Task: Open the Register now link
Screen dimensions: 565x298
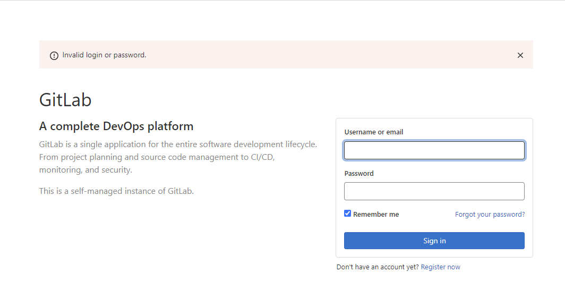Action: click(440, 267)
